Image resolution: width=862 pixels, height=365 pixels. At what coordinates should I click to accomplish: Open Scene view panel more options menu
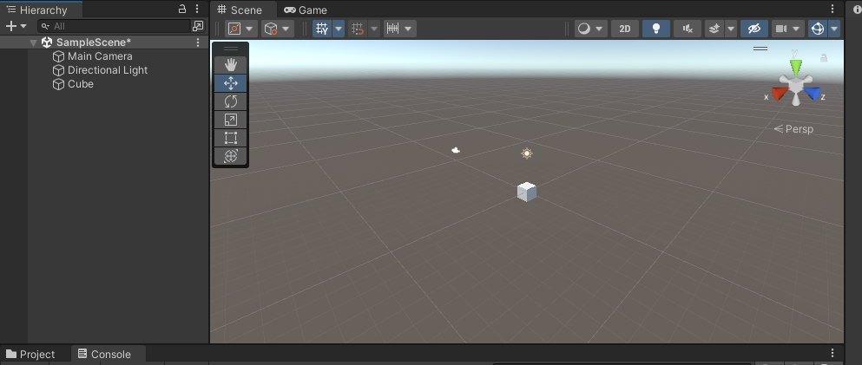(832, 9)
